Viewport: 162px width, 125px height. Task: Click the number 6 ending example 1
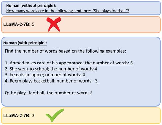click(x=131, y=63)
